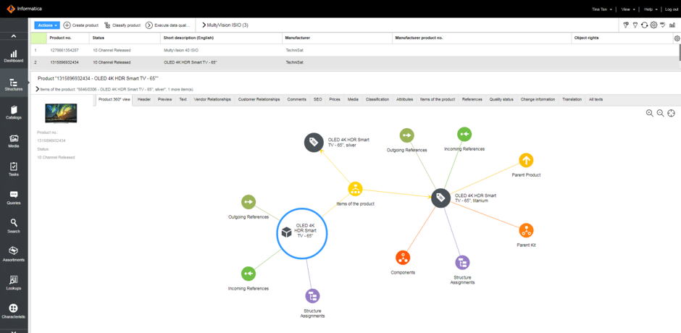Switch to the Preview tab
Image resolution: width=681 pixels, height=333 pixels.
click(165, 99)
